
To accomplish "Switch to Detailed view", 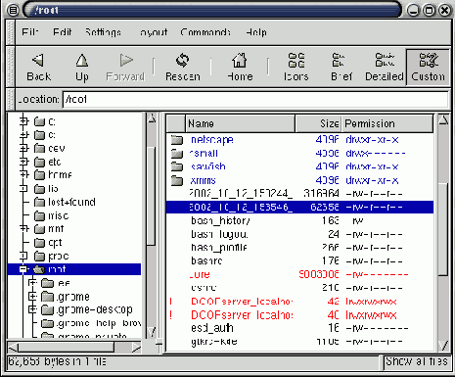I will pyautogui.click(x=385, y=68).
